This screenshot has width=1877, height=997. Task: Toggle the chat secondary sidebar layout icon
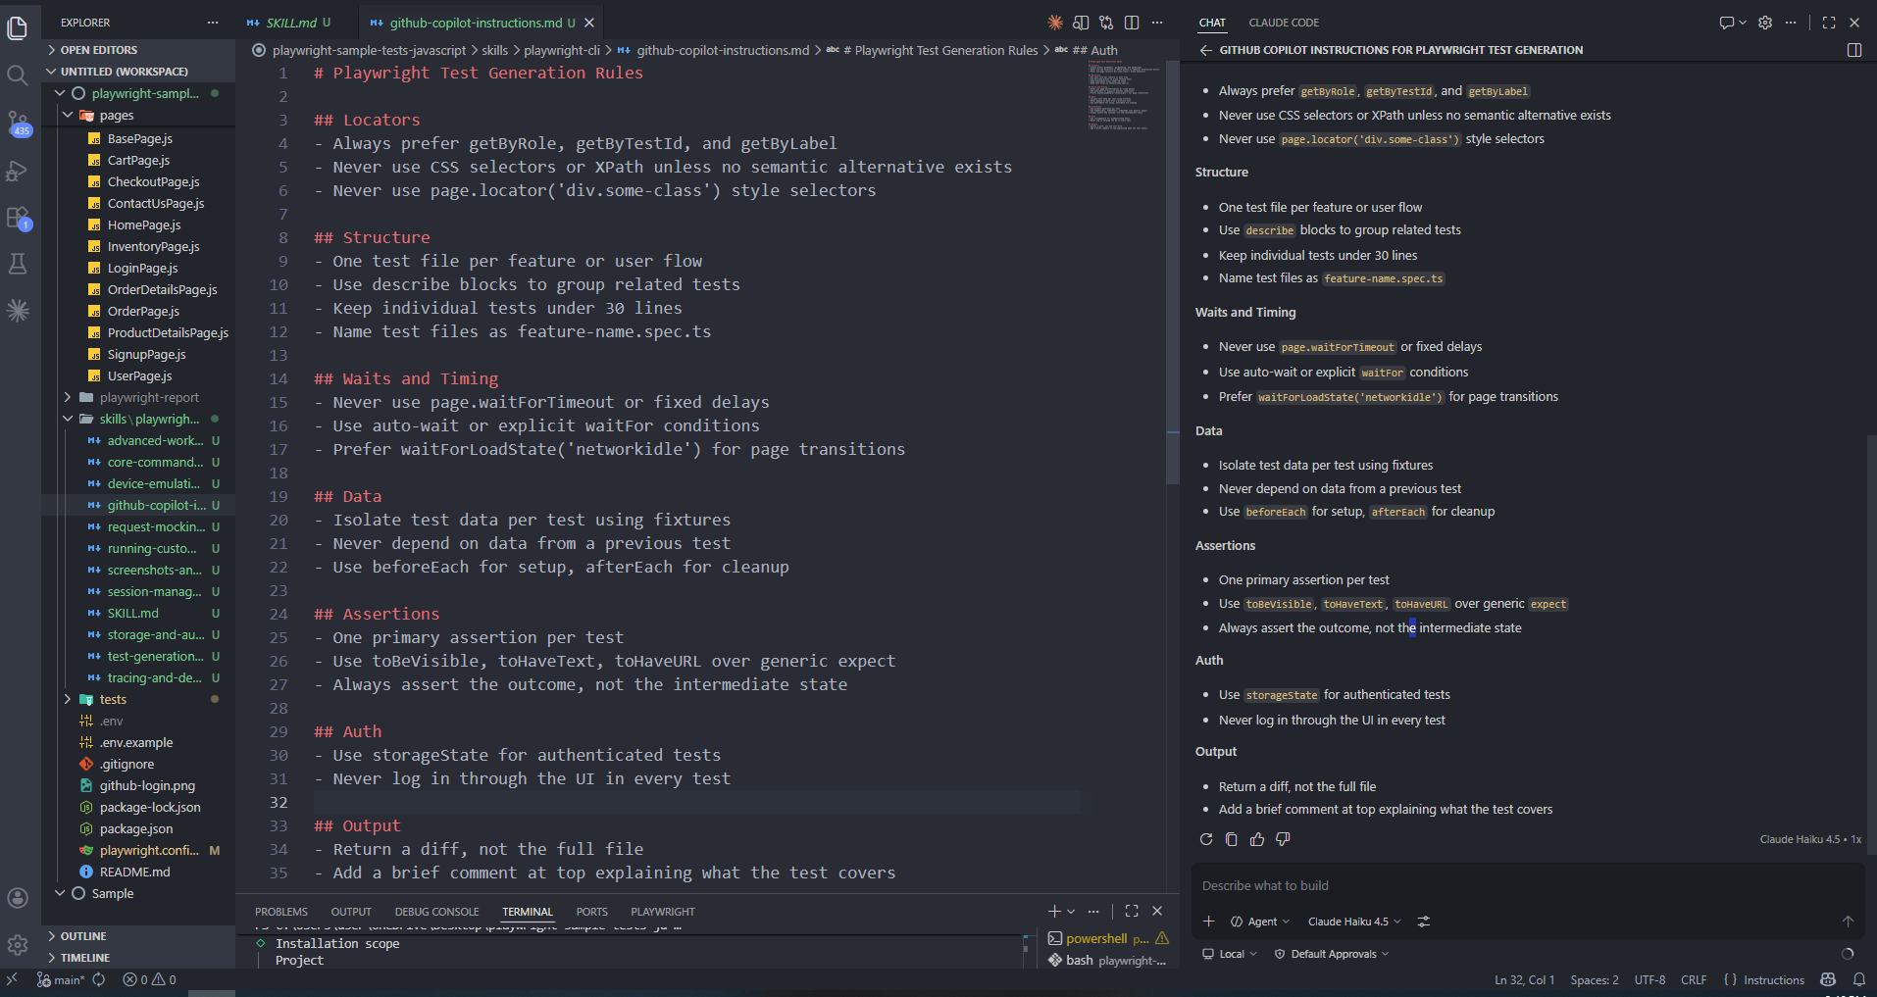coord(1853,50)
